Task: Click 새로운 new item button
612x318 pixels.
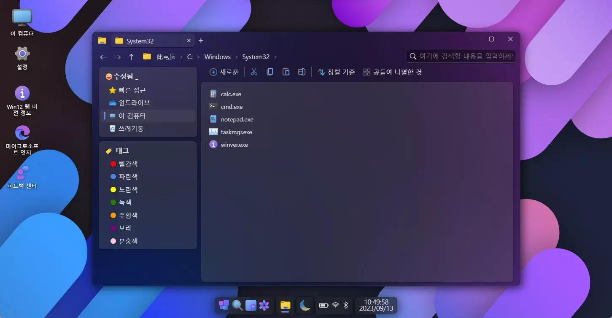Action: 224,72
